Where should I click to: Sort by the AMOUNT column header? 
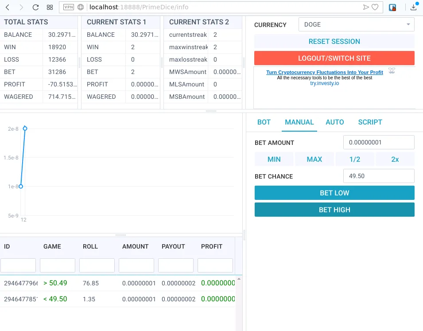(x=135, y=246)
